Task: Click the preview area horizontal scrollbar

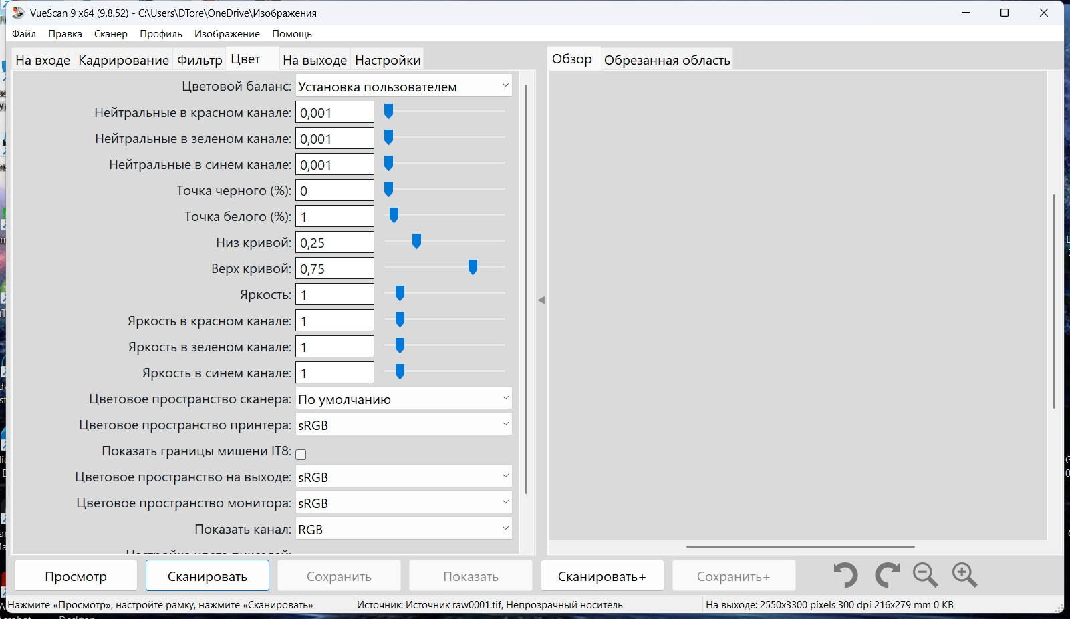Action: click(800, 546)
